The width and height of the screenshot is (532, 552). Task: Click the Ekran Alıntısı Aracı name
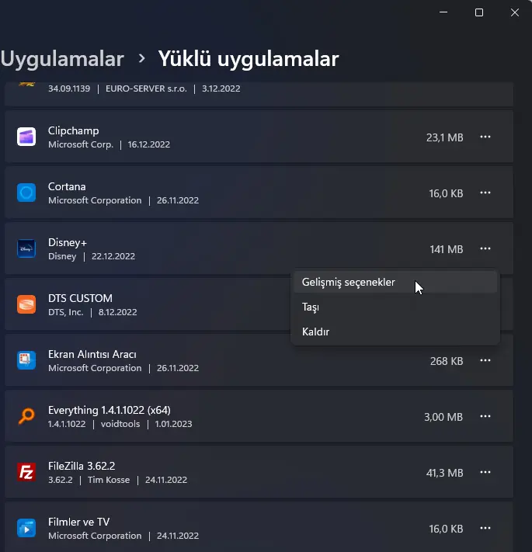coord(92,354)
